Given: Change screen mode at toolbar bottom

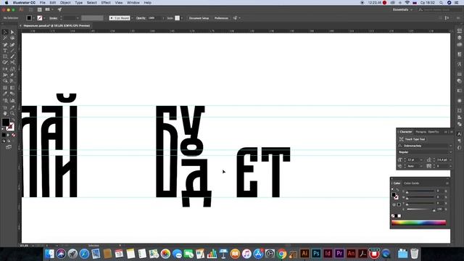Looking at the screenshot, I should (x=9, y=146).
